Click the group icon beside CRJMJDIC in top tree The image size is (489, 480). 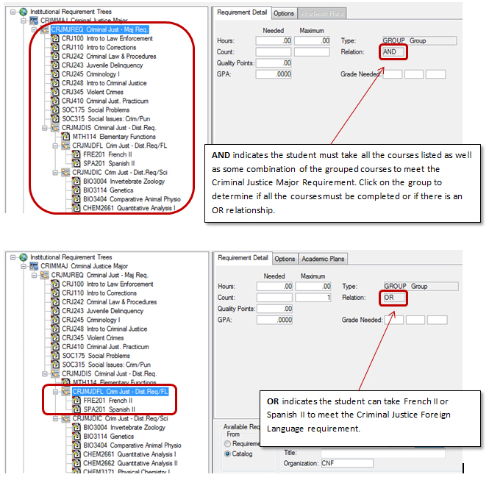coord(65,172)
